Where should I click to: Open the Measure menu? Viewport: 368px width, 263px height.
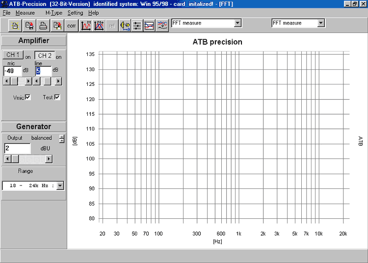tap(25, 13)
